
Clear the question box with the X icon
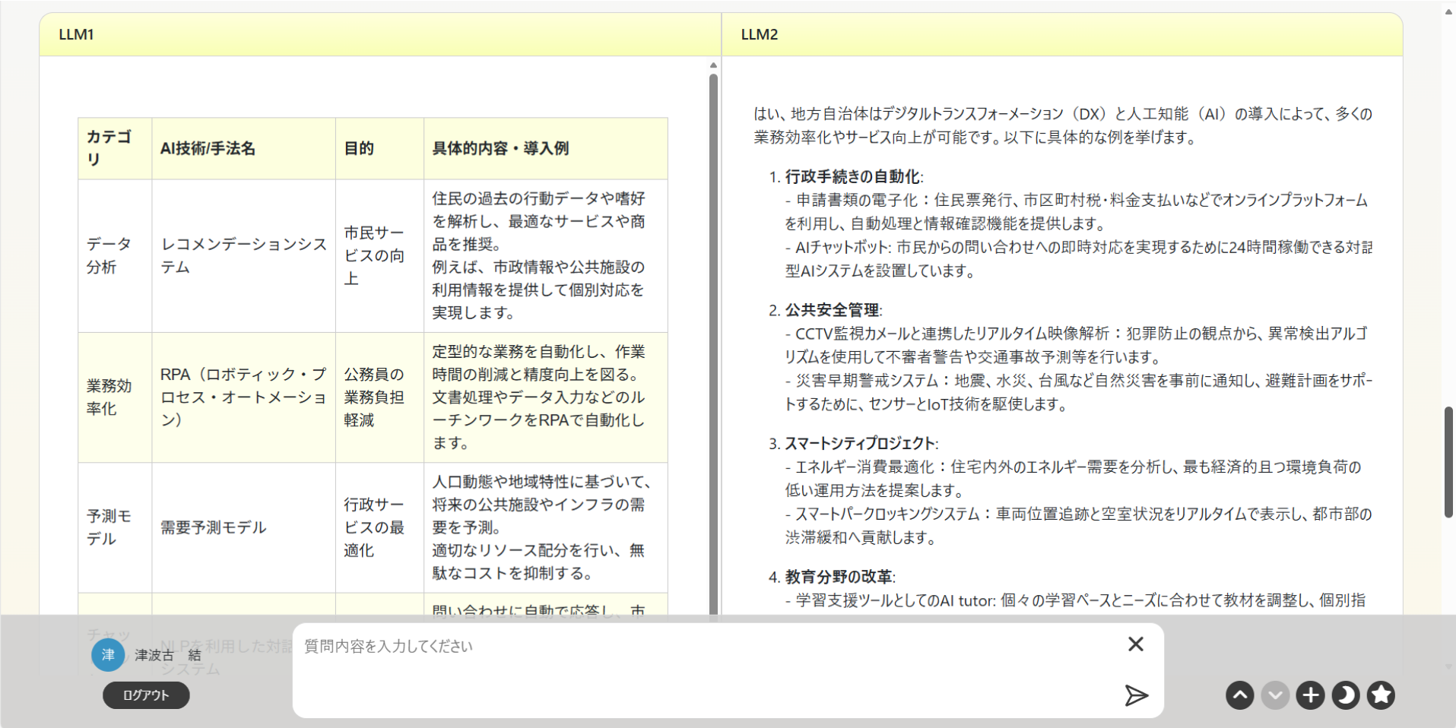click(x=1135, y=644)
